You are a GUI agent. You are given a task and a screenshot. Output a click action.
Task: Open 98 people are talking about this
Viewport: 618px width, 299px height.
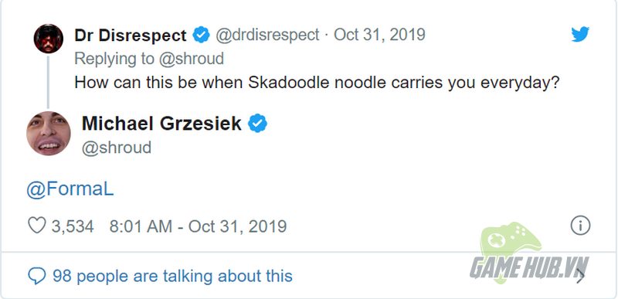[172, 276]
